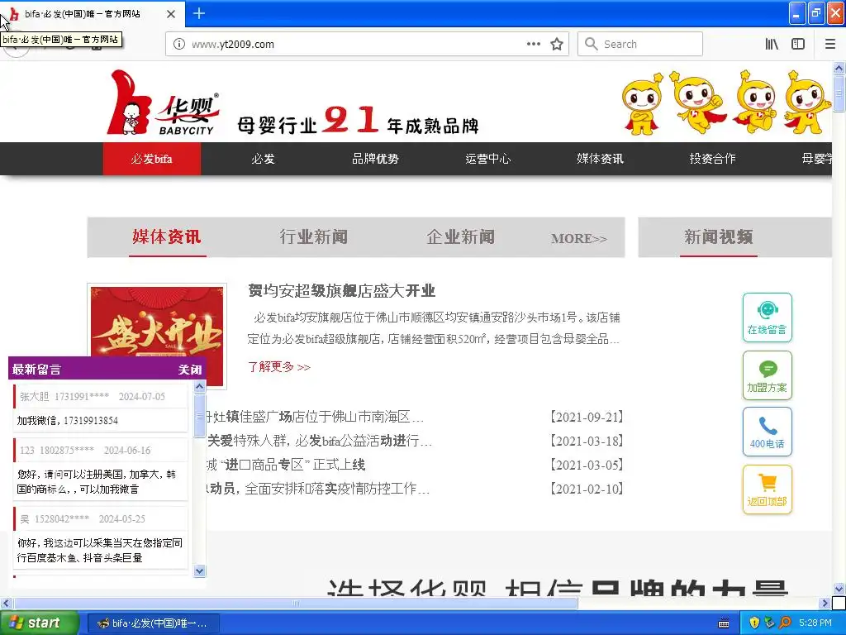Select the bifa·必发 taskbar window button

click(x=153, y=623)
